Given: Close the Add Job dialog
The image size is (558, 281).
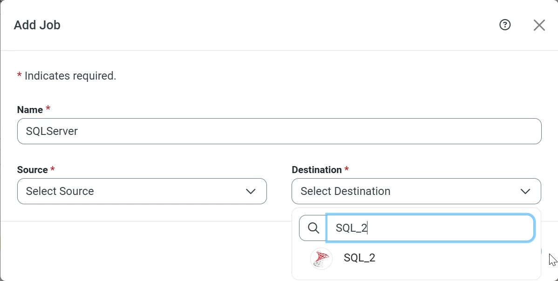Looking at the screenshot, I should coord(539,25).
